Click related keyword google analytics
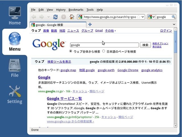The width and height of the screenshot is (182, 137). [x=152, y=70]
